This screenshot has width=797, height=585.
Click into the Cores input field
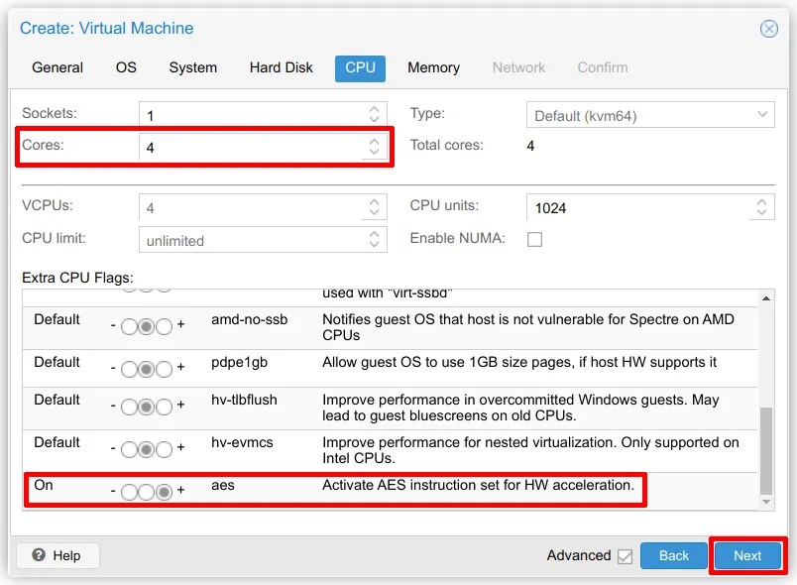coord(248,147)
